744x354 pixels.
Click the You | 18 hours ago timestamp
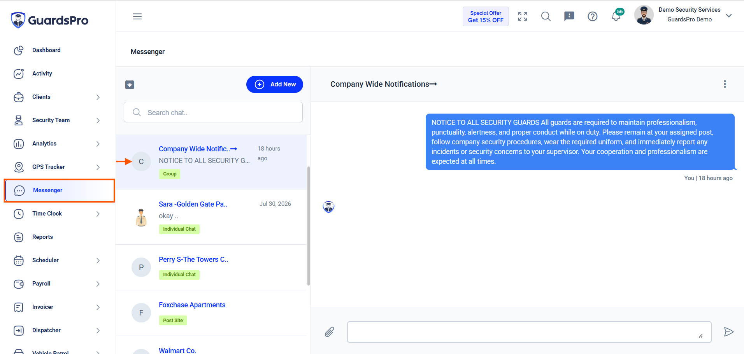point(708,178)
